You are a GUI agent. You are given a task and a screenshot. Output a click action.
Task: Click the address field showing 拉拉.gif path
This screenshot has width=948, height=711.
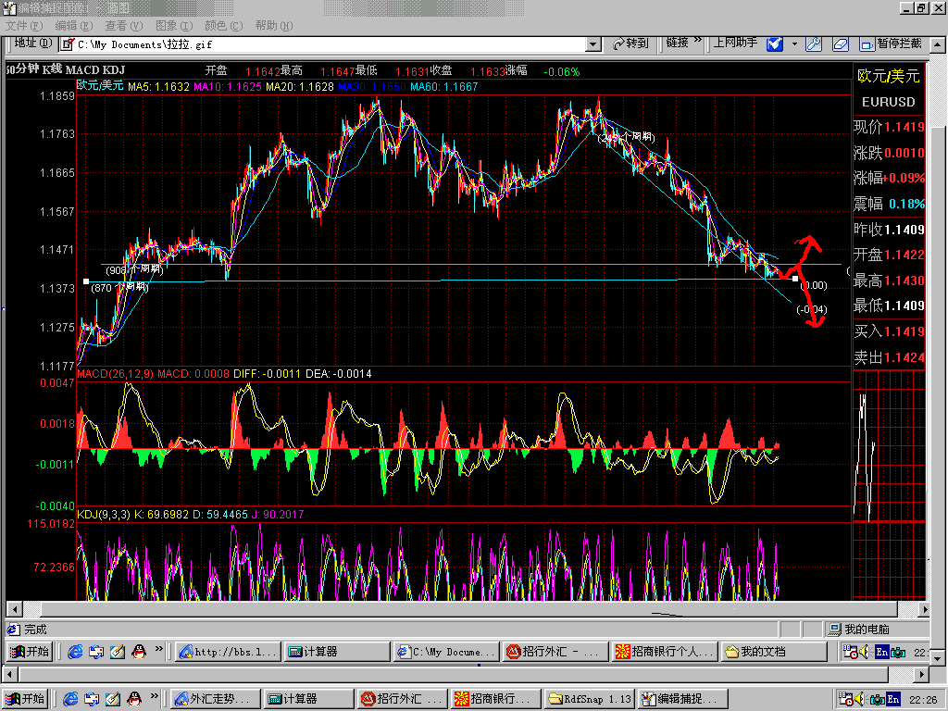330,44
